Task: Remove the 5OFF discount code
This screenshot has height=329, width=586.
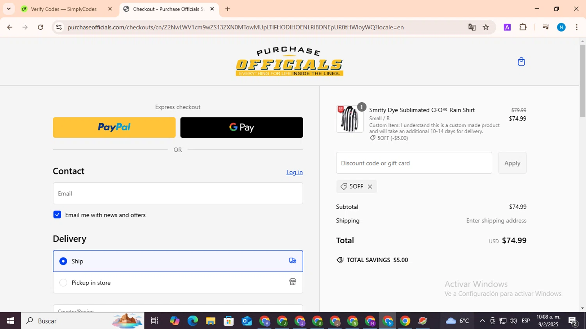Action: click(x=370, y=187)
